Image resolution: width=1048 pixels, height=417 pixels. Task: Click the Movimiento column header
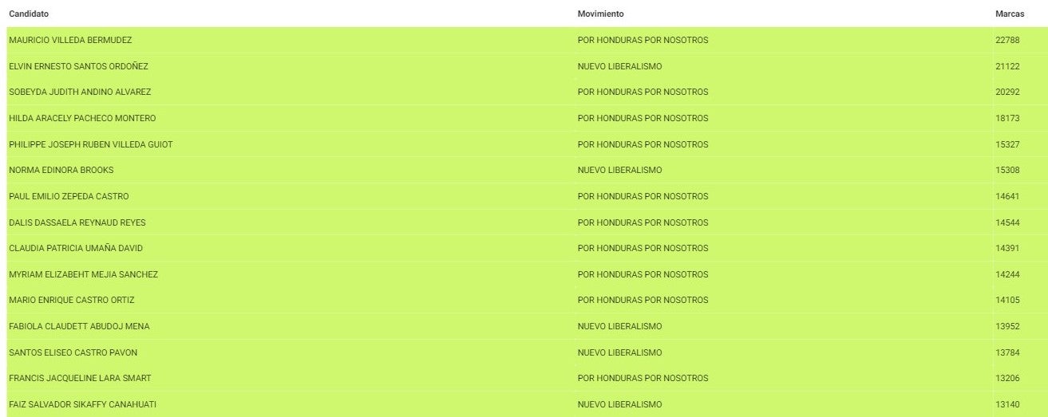[600, 14]
